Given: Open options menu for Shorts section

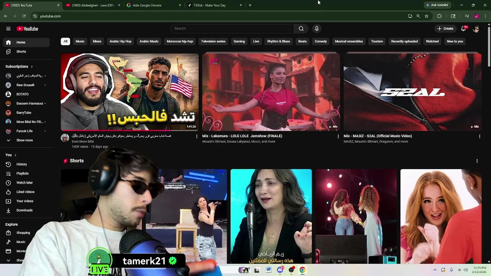Looking at the screenshot, I should point(477,161).
